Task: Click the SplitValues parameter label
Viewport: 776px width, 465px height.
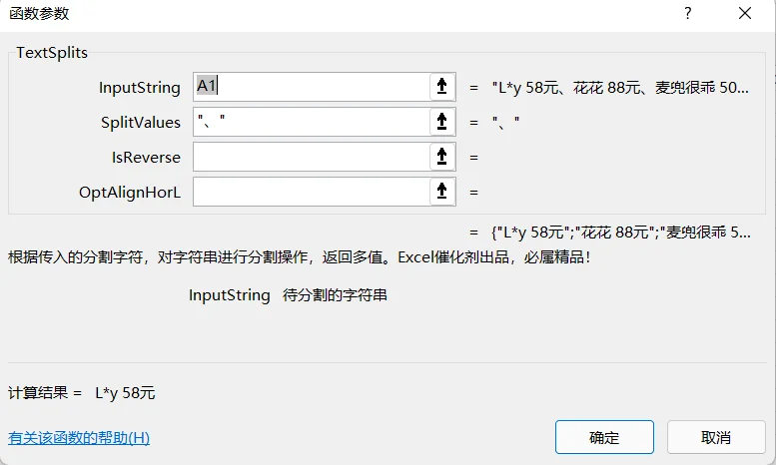Action: pos(141,122)
